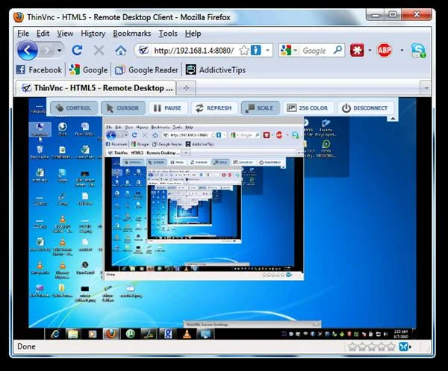Reload the page with the blue refresh arrow
Screen dimensions: 448x371
[77, 51]
